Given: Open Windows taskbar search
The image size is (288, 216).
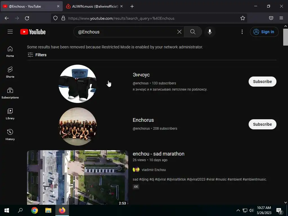Looking at the screenshot, I should pos(20,210).
